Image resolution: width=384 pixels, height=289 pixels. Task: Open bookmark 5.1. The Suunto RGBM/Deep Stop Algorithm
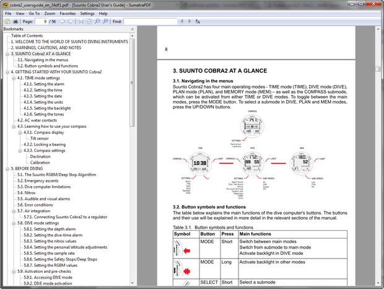click(57, 175)
